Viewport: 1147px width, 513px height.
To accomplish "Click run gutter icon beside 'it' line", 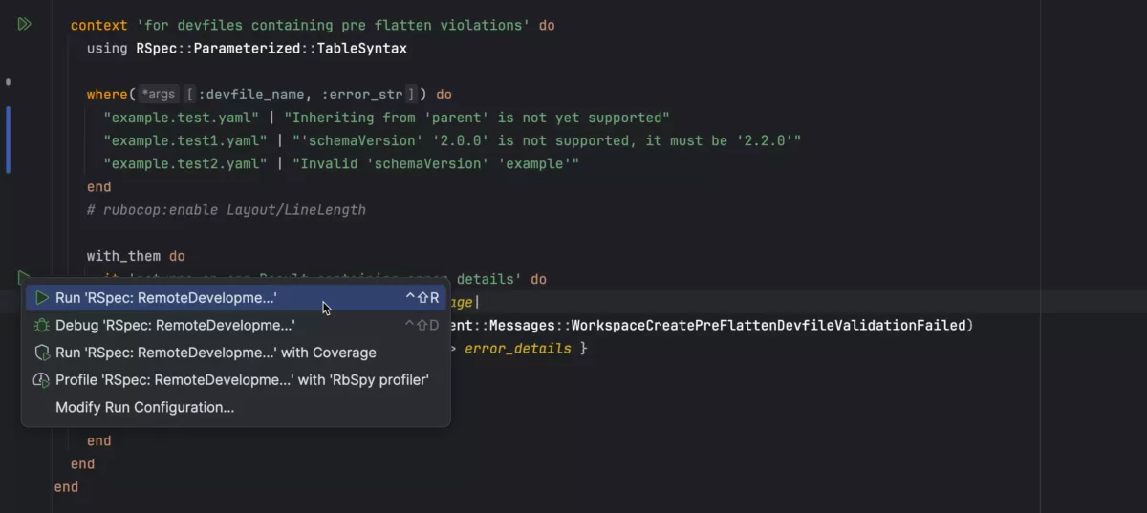I will tap(23, 278).
